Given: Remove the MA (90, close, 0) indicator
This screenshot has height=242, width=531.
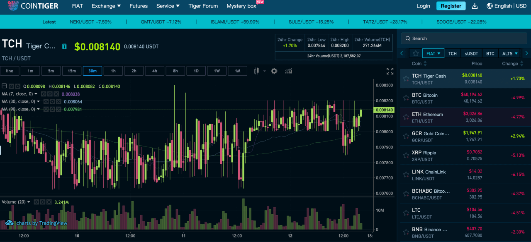Looking at the screenshot, I should [58, 109].
